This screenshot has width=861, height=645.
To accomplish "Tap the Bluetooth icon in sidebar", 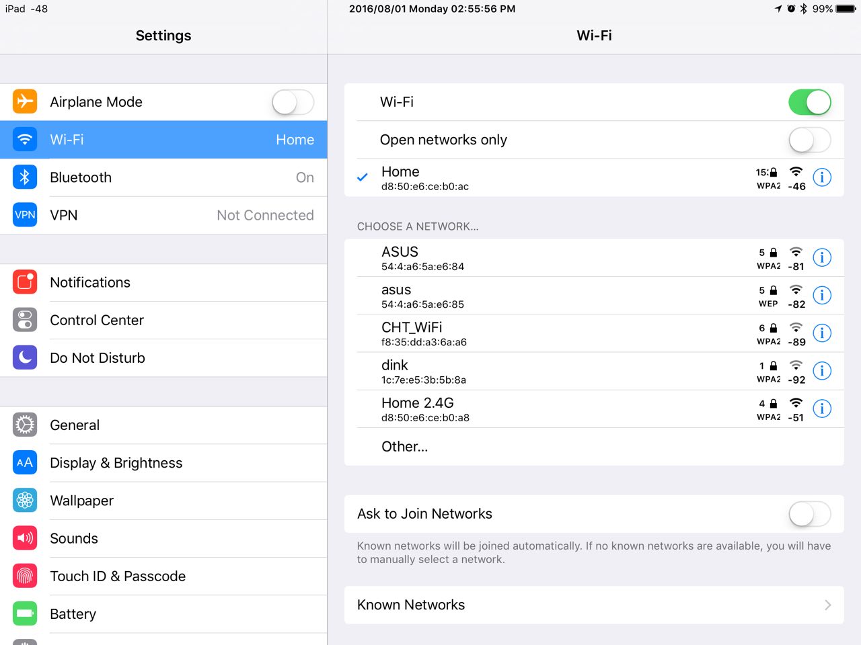I will pyautogui.click(x=25, y=177).
